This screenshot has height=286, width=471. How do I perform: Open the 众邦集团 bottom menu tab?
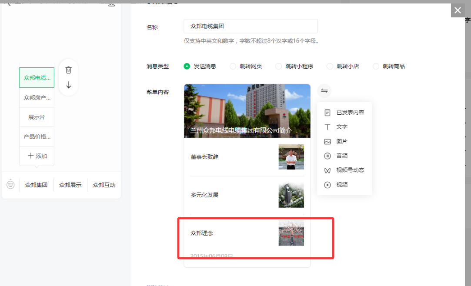[x=37, y=185]
